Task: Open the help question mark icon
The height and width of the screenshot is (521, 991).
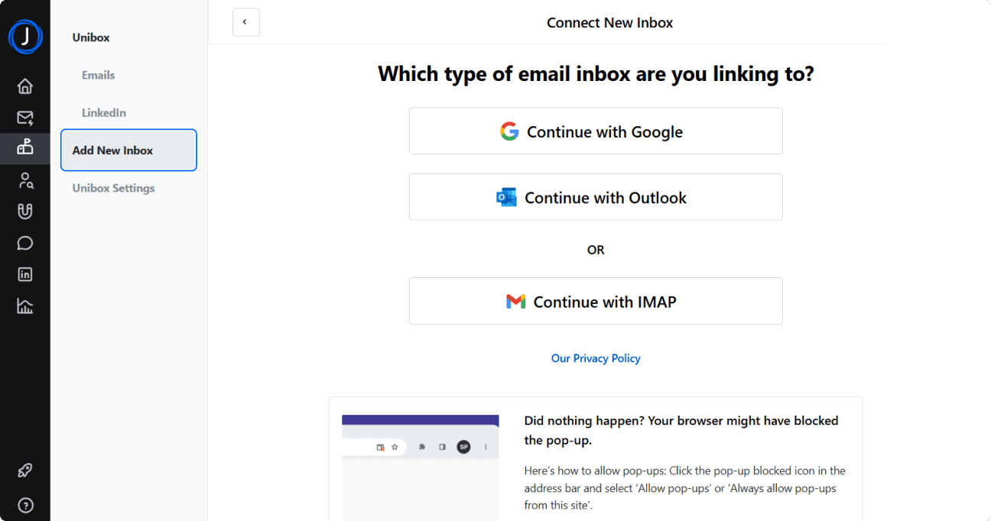Action: coord(25,505)
